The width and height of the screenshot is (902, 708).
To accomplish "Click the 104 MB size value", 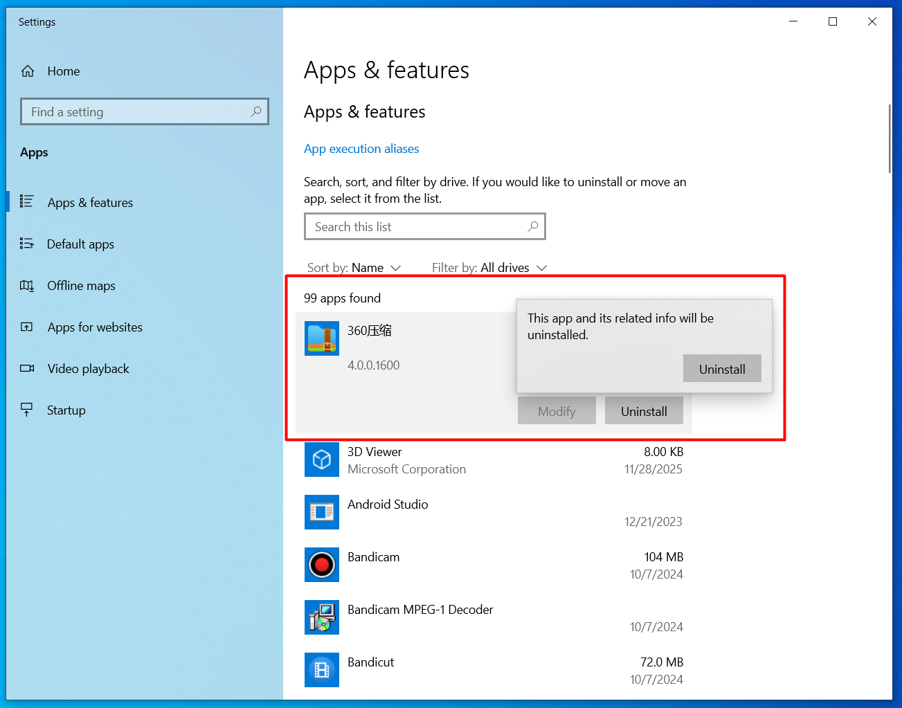I will tap(663, 557).
